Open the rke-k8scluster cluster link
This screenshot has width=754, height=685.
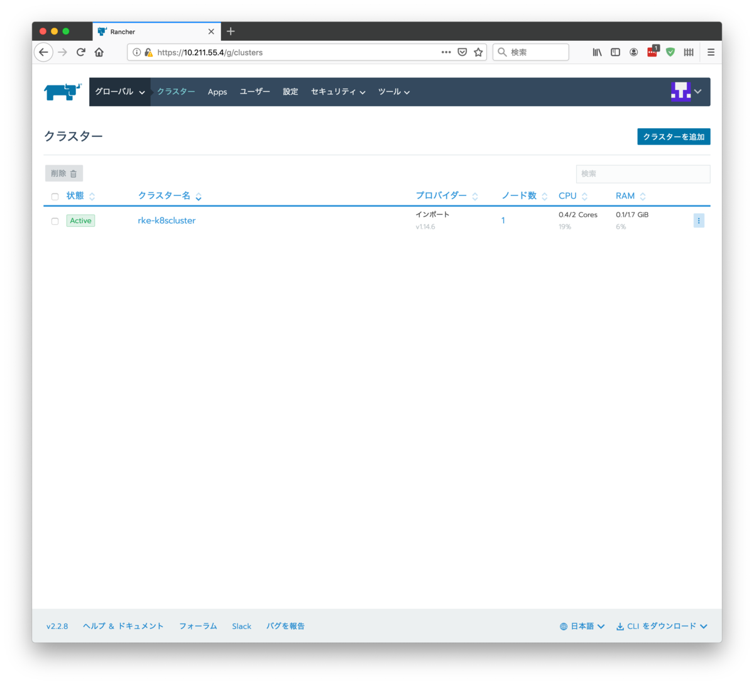[167, 221]
